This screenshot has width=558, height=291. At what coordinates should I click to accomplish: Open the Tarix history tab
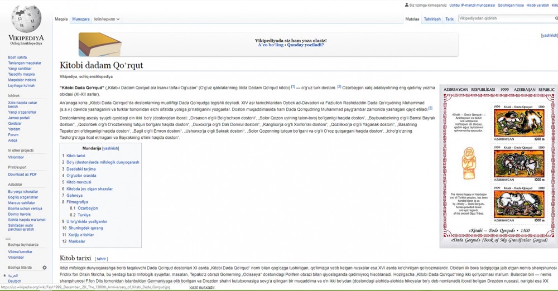pyautogui.click(x=449, y=19)
